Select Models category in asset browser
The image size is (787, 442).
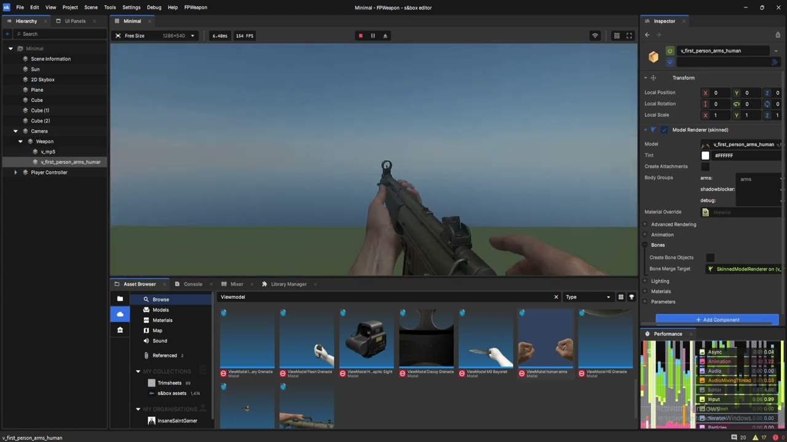pos(160,310)
